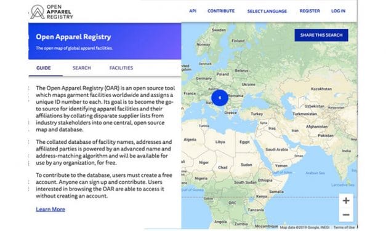Open the Contribute page
The height and width of the screenshot is (231, 386).
[221, 11]
